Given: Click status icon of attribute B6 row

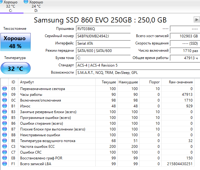Looking at the screenshot, I should coord(5,123).
